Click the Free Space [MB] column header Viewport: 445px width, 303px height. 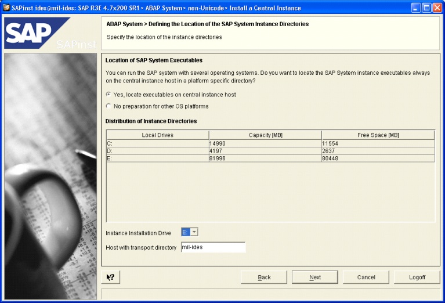(378, 135)
